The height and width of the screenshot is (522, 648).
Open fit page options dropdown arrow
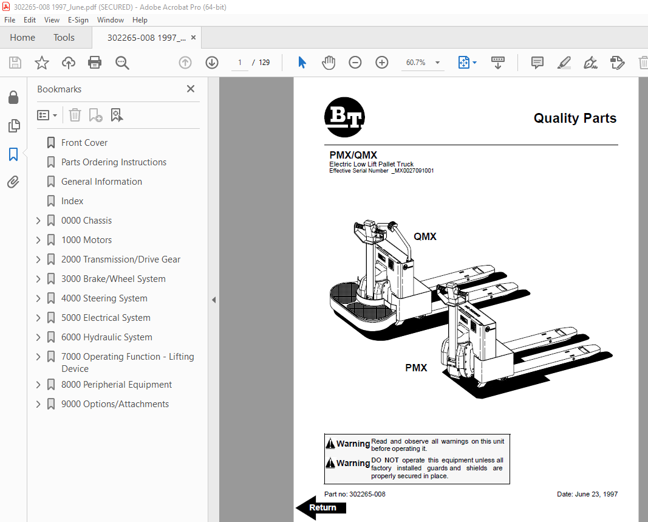[474, 63]
